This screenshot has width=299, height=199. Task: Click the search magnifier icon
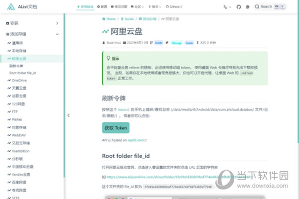coord(257,6)
